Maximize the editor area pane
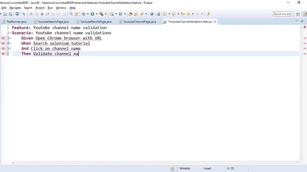Image resolution: width=307 pixels, height=172 pixels. pos(302,21)
